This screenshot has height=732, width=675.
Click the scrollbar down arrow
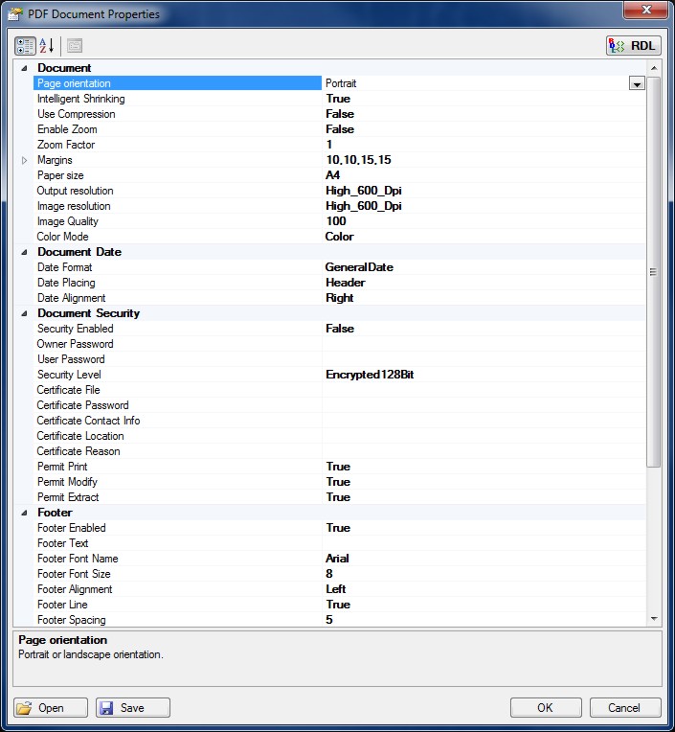[x=654, y=620]
